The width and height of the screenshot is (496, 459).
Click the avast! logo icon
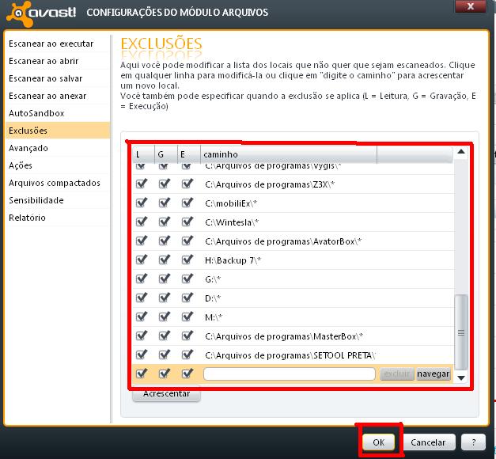click(x=16, y=12)
